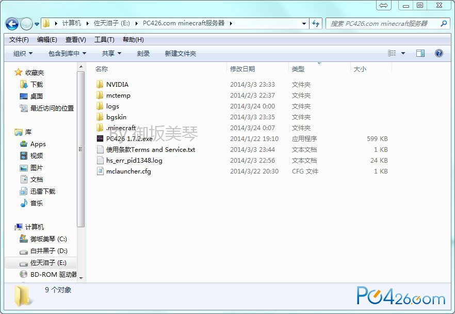Expand the arrow after 佐天泪子 (E:) breadcrumb
The height and width of the screenshot is (314, 455).
click(x=136, y=24)
